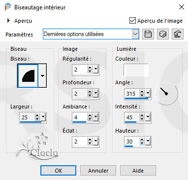Confirm with the OK button

[58, 171]
